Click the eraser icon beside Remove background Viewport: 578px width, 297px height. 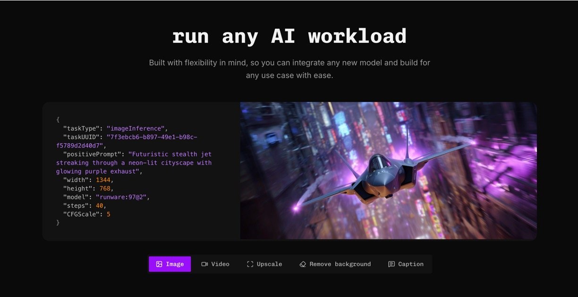303,264
